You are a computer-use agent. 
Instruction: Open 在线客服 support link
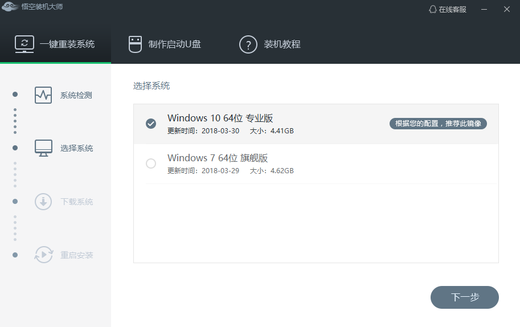click(447, 9)
